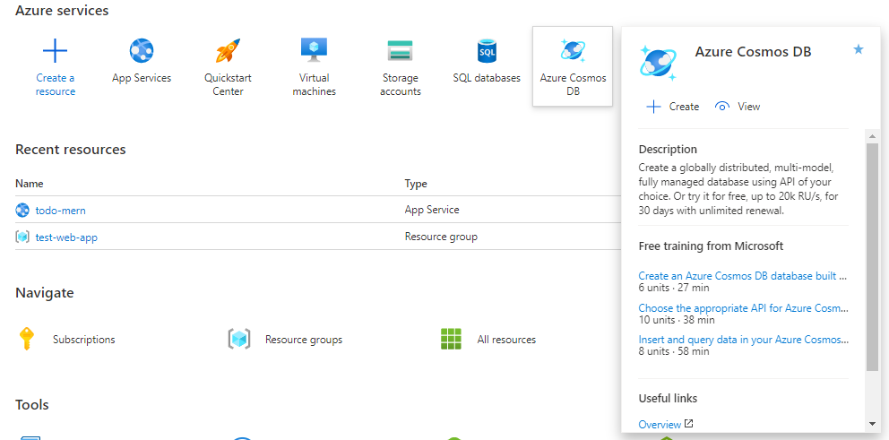Select Storage accounts icon

[x=400, y=50]
